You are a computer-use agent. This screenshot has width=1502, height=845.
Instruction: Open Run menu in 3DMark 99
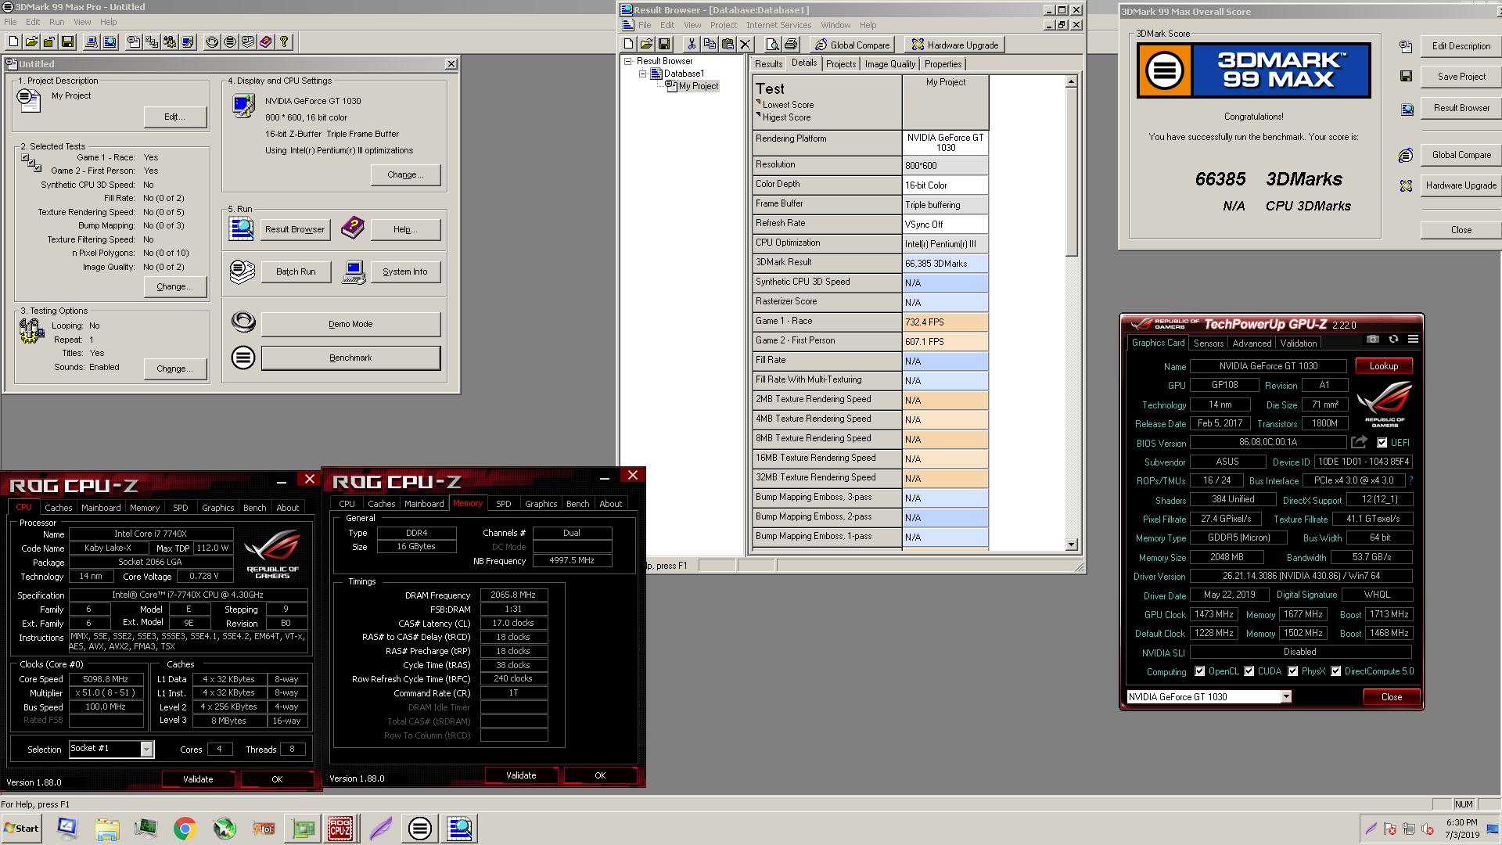point(56,22)
